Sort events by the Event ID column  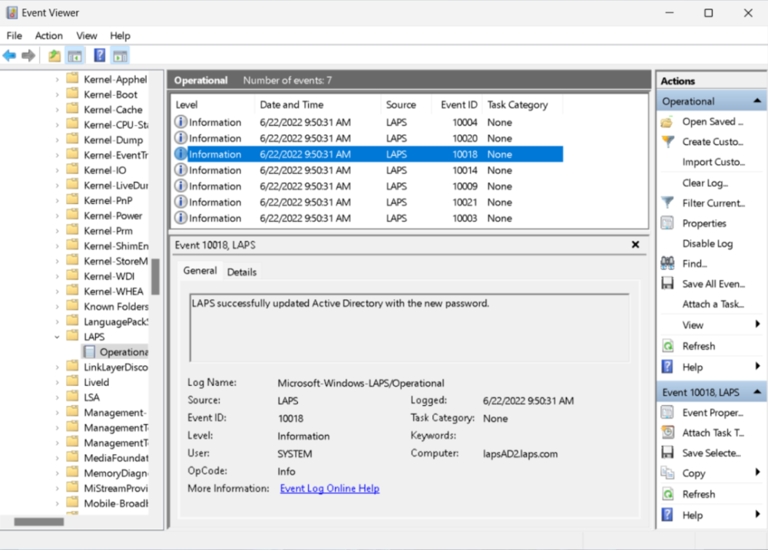[458, 105]
